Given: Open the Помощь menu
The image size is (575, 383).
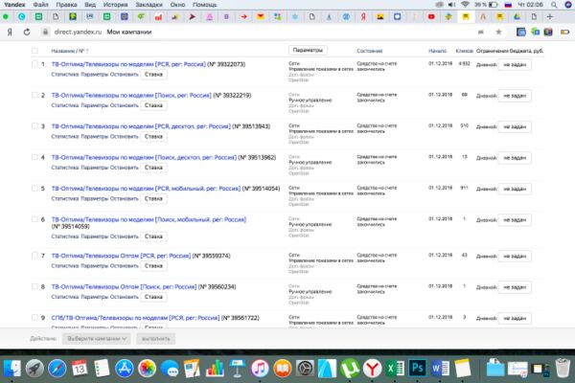Looking at the screenshot, I should point(205,5).
